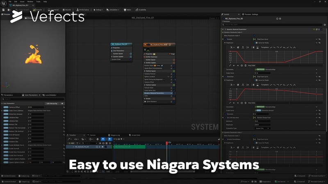Toggle the Write Parameter Index 0 checkbox
Viewport: 328px width, 184px height.
coord(255,36)
